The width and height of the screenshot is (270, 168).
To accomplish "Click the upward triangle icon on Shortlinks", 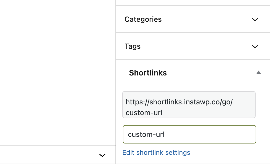I will (258, 72).
